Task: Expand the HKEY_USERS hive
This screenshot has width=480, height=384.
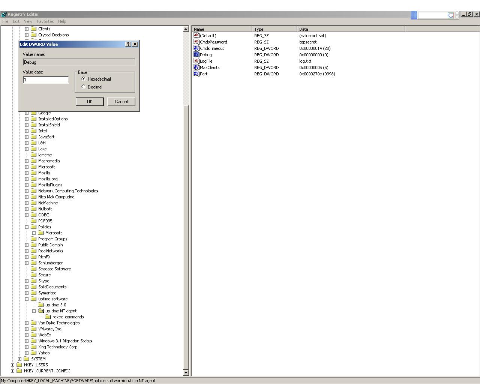Action: pyautogui.click(x=13, y=365)
